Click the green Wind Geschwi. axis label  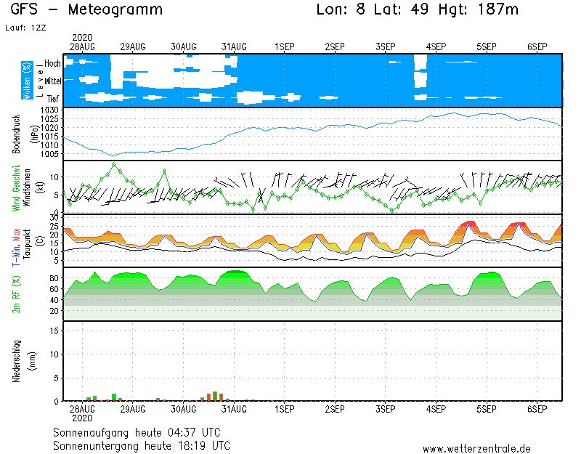[x=15, y=189]
